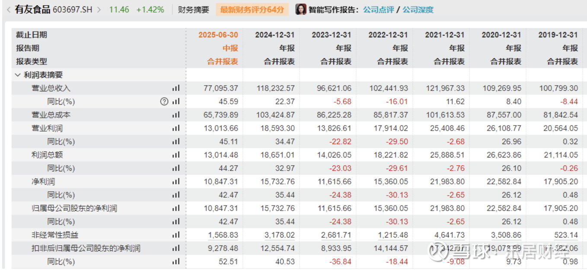Click the price change +1.42%
The height and width of the screenshot is (270, 587).
coord(150,10)
